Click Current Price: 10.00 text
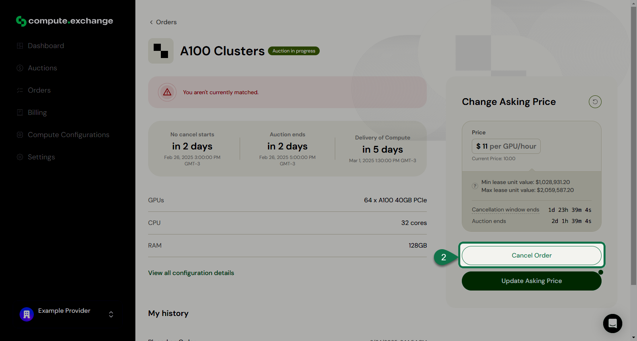 [494, 159]
